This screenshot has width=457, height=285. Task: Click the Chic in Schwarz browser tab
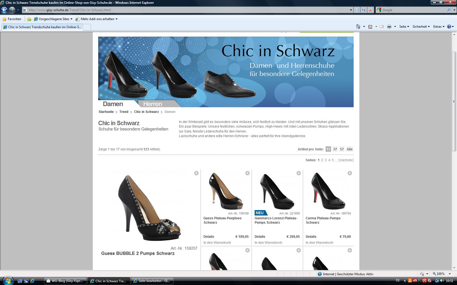point(42,27)
